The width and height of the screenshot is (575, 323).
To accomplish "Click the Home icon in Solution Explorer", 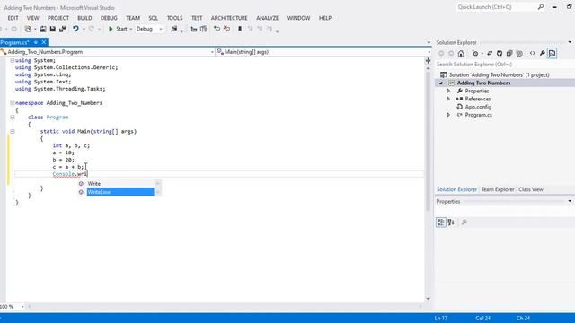I will click(x=461, y=54).
